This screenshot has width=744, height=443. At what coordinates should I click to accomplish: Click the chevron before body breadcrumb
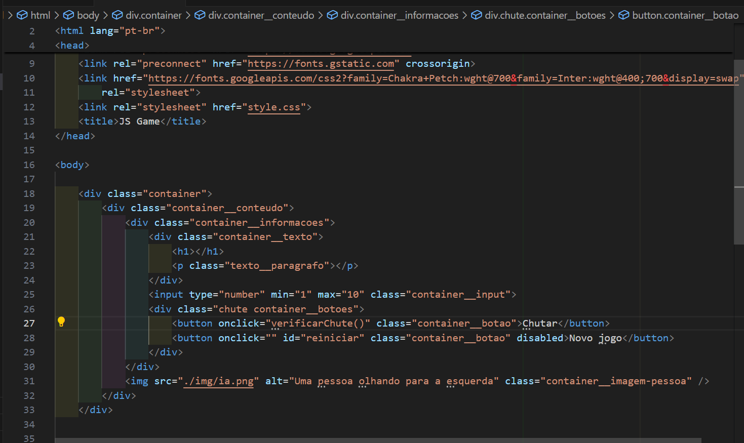[57, 15]
